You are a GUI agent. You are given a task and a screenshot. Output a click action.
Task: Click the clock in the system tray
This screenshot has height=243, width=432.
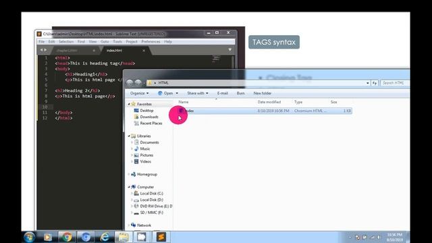point(394,237)
